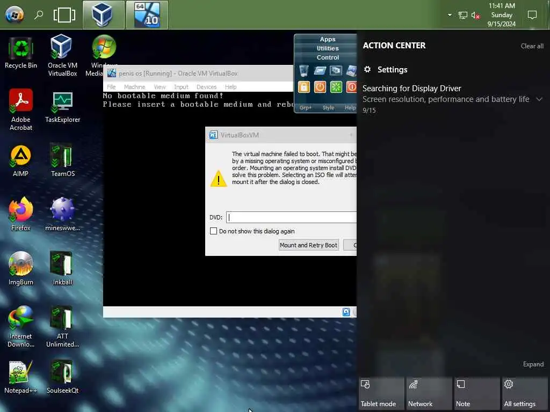Open Input menu in VirtualBox window

(x=181, y=87)
